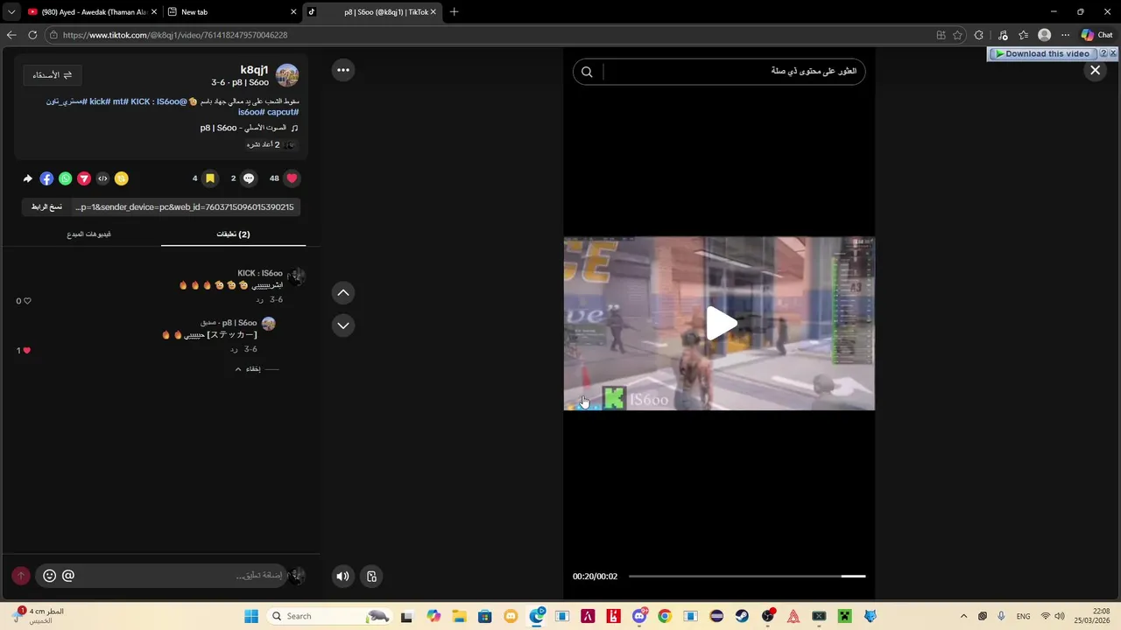The width and height of the screenshot is (1121, 630).
Task: Add this page to favorites star
Action: [x=958, y=35]
